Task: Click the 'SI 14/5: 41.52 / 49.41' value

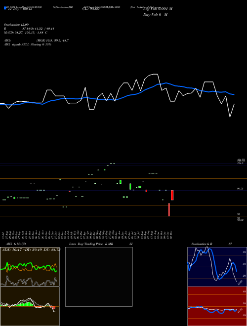Action: (x=39, y=29)
